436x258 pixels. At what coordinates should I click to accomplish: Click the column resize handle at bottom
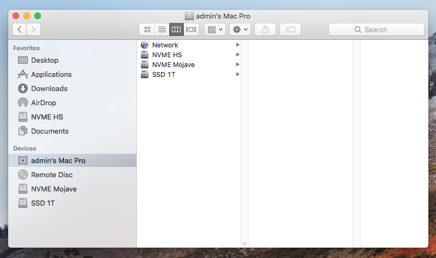pos(244,243)
